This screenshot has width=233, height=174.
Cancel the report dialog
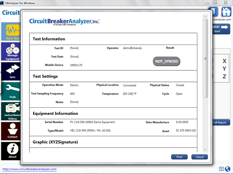[200, 157]
